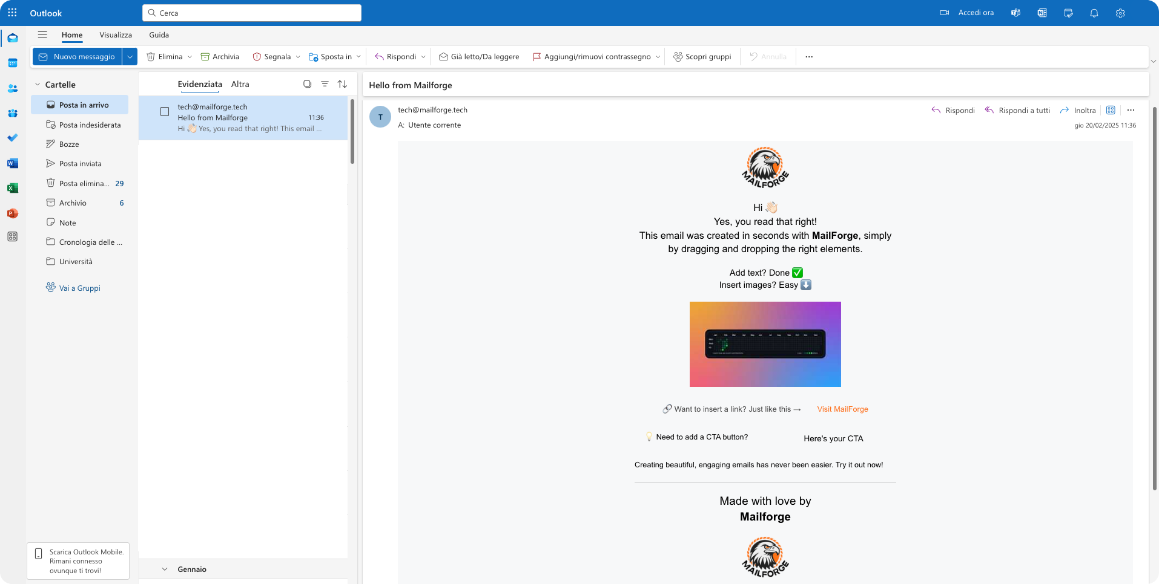Launch Excel from the app rail
This screenshot has height=584, width=1159.
coord(13,188)
